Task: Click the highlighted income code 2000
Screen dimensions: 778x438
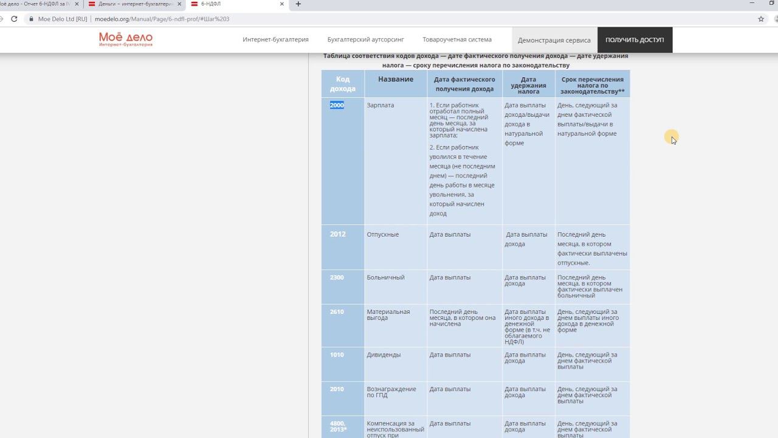Action: 337,105
